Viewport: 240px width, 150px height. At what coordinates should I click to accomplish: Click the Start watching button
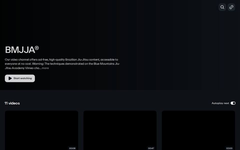(x=20, y=78)
